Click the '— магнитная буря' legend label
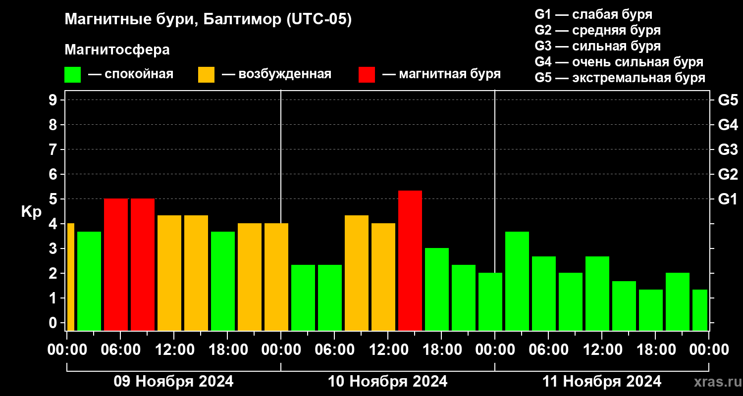 pos(442,74)
